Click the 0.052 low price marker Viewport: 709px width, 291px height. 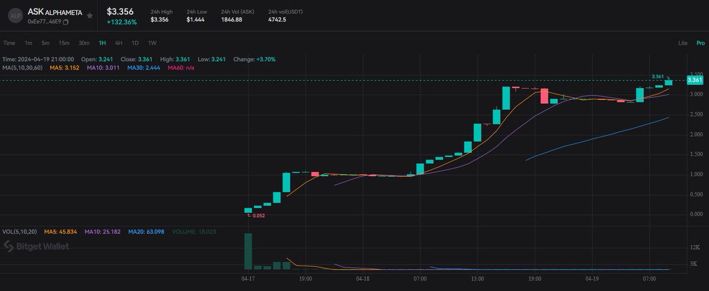click(x=258, y=216)
